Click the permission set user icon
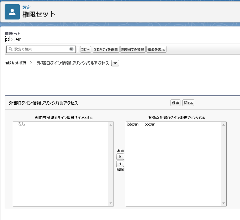The height and width of the screenshot is (220, 240). pyautogui.click(x=12, y=12)
